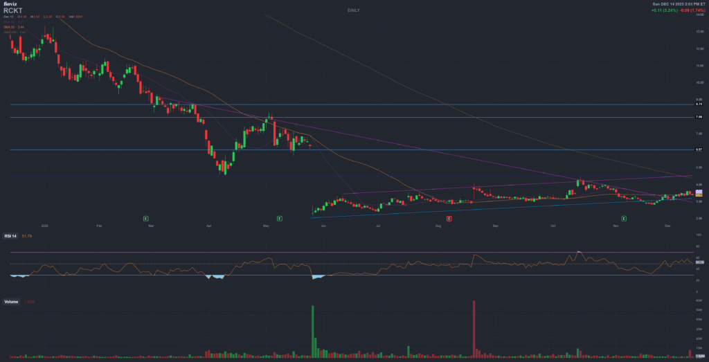The image size is (709, 362).
Task: Click the green earnings E marker in November
Action: [624, 218]
